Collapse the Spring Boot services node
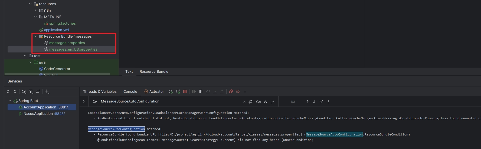This screenshot has width=481, height=149. point(10,101)
